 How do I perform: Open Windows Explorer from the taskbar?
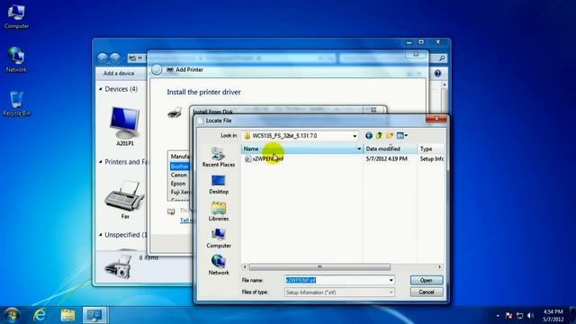point(67,315)
